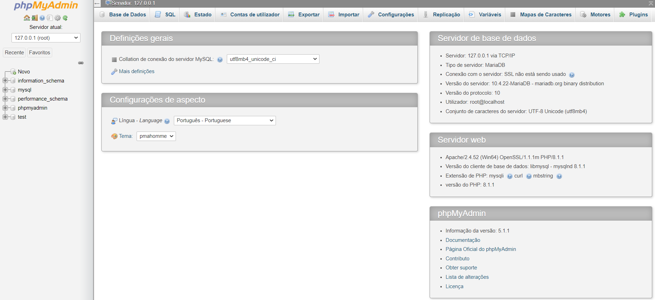
Task: Expand the performance_schema database tree node
Action: pyautogui.click(x=5, y=99)
